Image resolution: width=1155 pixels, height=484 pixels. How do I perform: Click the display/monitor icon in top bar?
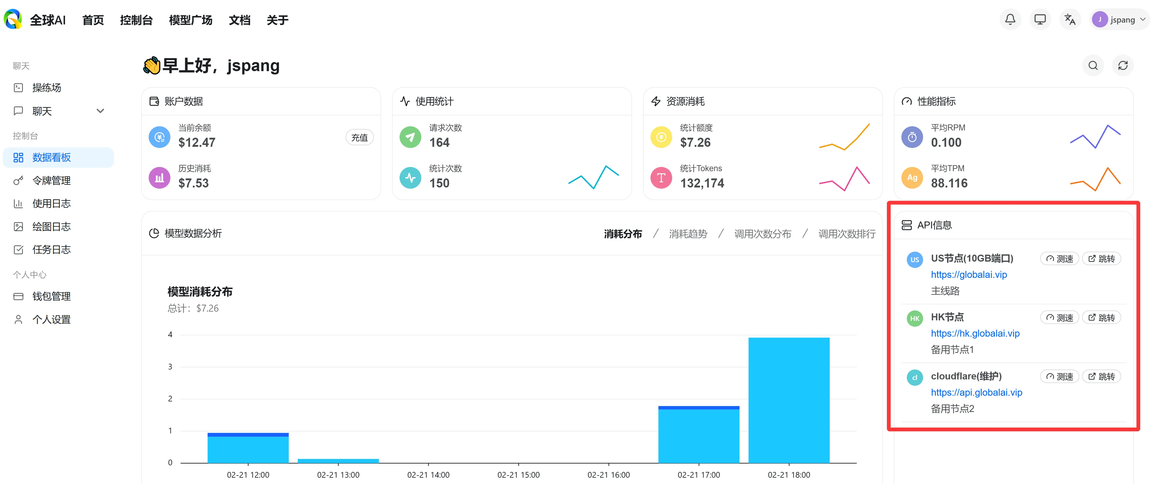click(1040, 19)
